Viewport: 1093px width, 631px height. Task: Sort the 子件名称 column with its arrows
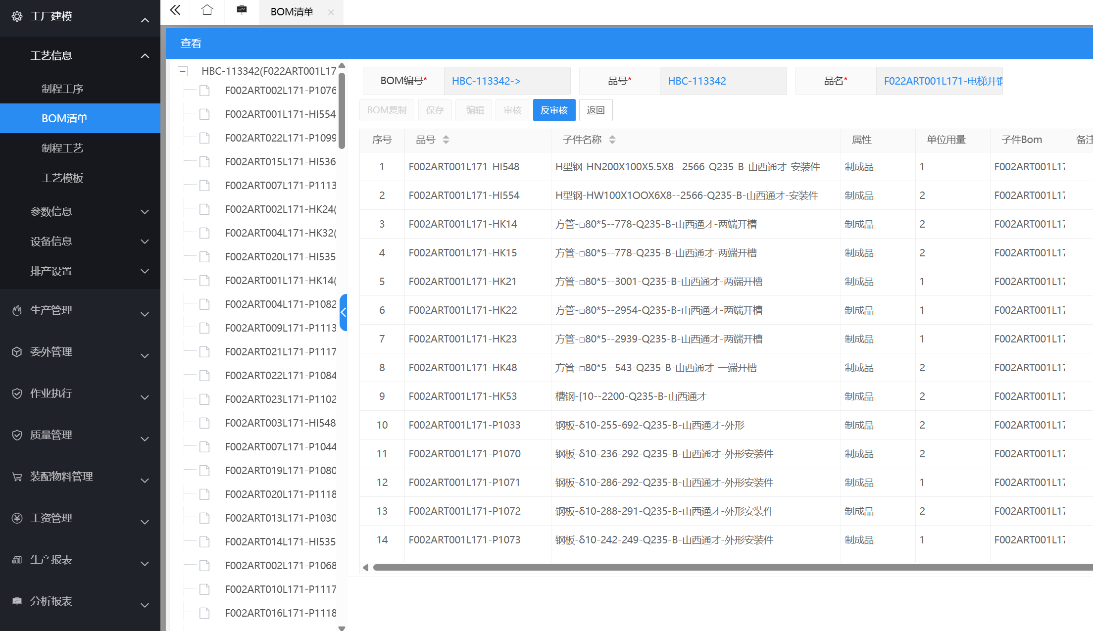pyautogui.click(x=612, y=140)
